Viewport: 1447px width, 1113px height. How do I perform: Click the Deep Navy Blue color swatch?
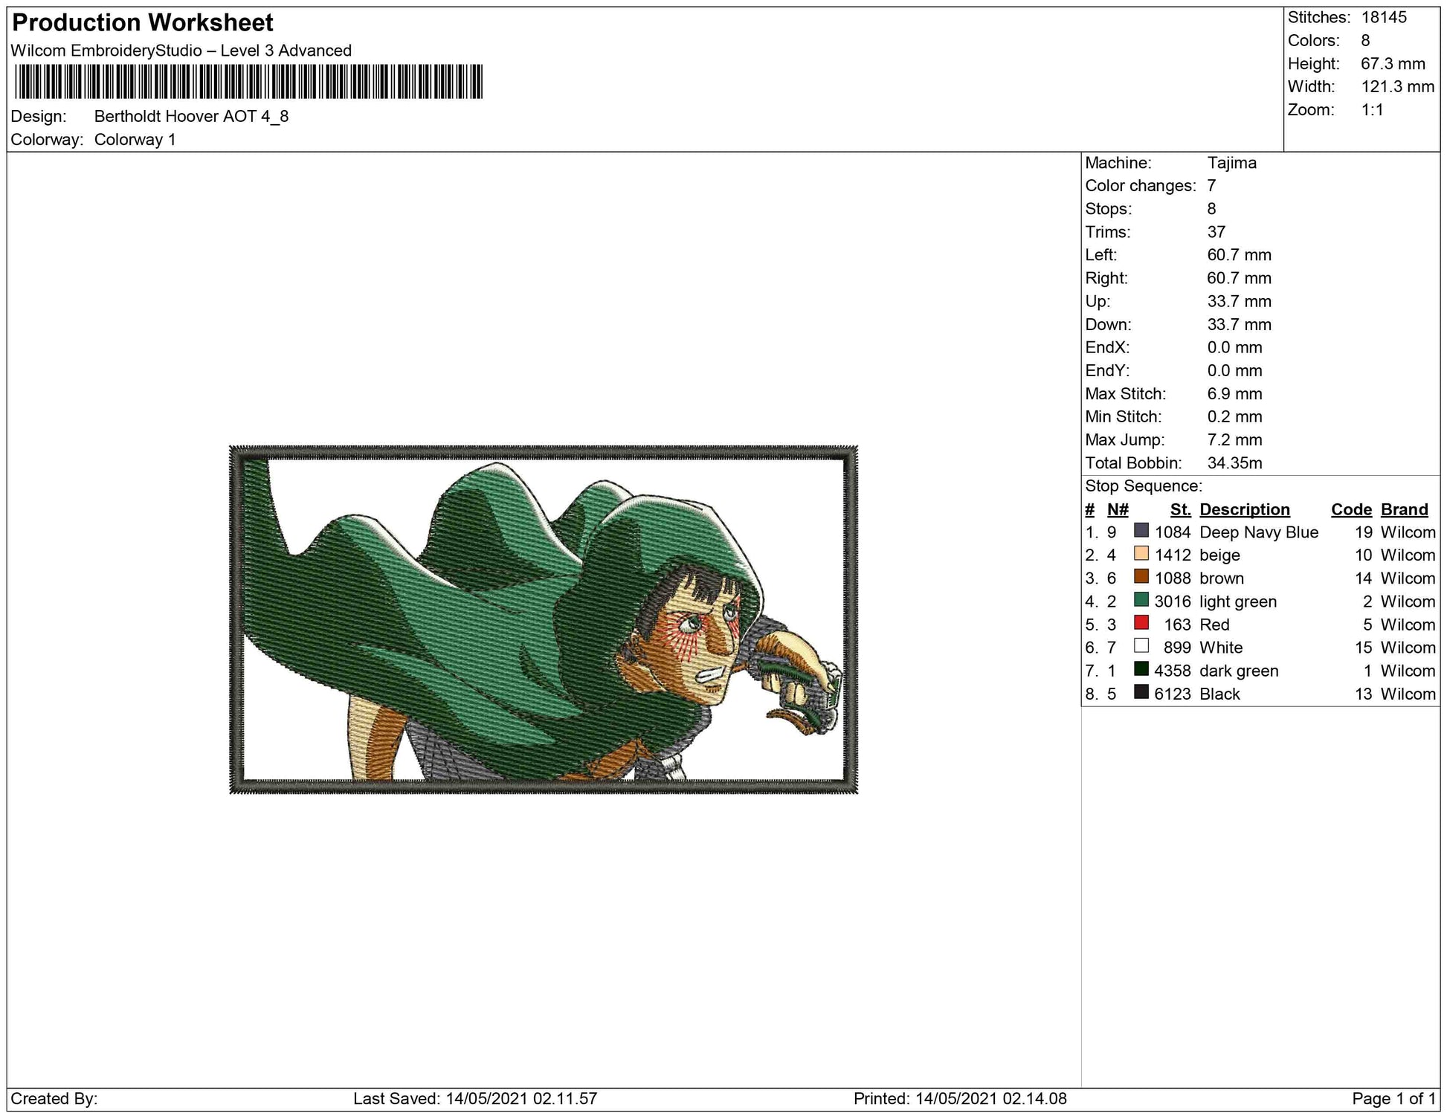(1141, 531)
